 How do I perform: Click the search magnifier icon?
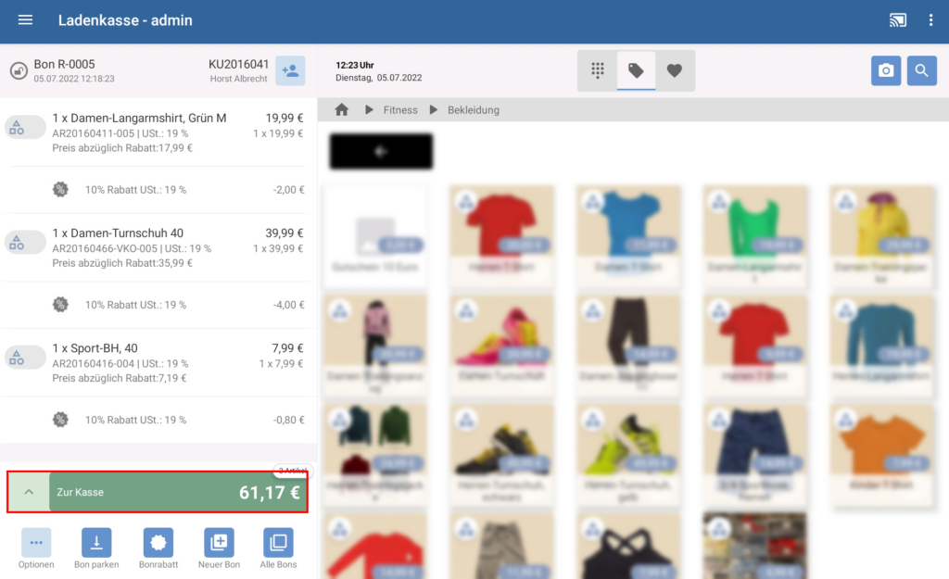[x=921, y=71]
